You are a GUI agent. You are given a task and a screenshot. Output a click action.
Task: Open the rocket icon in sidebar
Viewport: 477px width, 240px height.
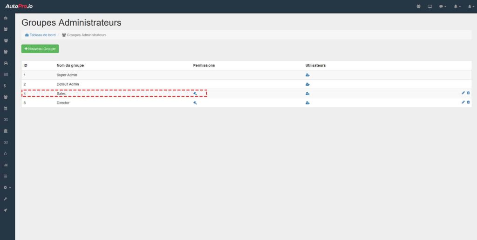(x=6, y=210)
